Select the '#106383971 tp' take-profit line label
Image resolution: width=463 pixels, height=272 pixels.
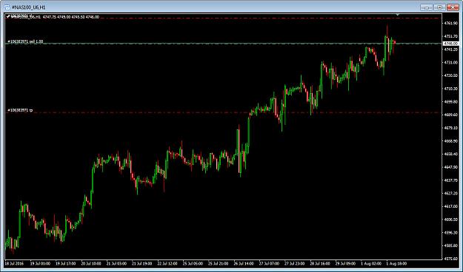coord(20,110)
